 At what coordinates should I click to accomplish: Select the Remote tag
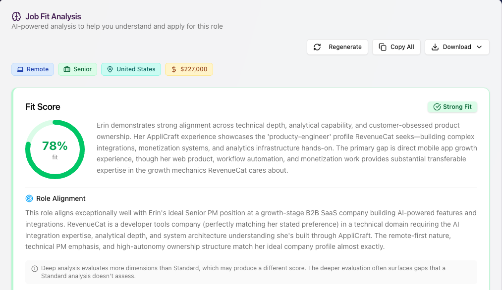click(x=33, y=69)
